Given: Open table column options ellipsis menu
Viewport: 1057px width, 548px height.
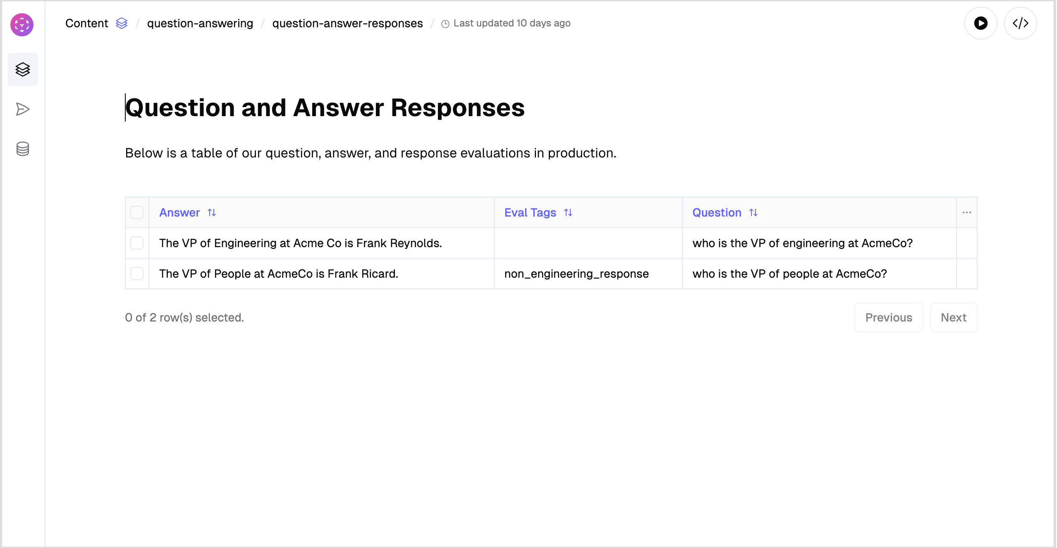Looking at the screenshot, I should pos(967,212).
